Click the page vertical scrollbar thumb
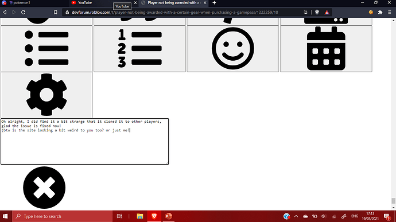 point(394,201)
